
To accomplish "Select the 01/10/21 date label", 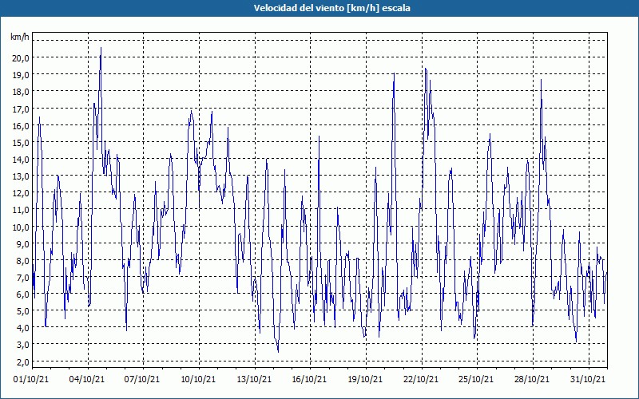I will pyautogui.click(x=31, y=379).
